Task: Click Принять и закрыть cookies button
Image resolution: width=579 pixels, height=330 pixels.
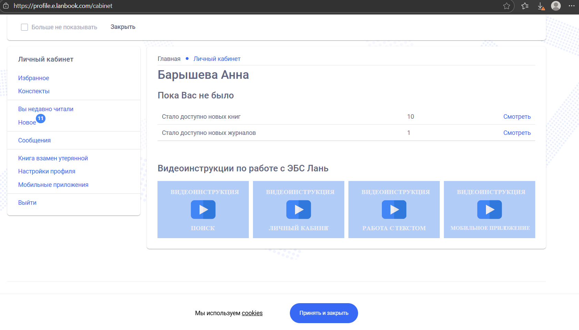Action: click(x=323, y=313)
